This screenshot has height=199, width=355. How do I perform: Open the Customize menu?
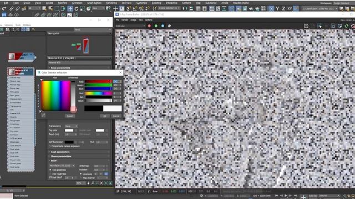[x=141, y=3]
